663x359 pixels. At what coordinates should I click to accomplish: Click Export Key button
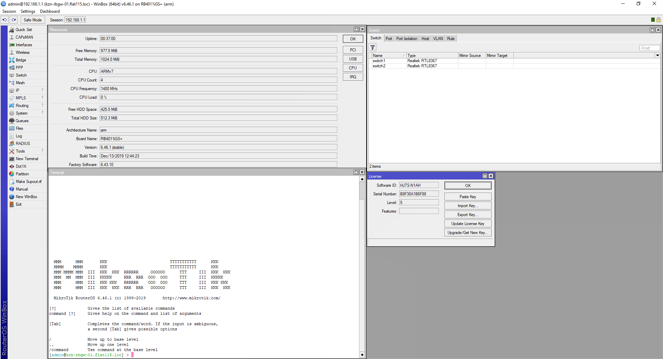point(468,215)
